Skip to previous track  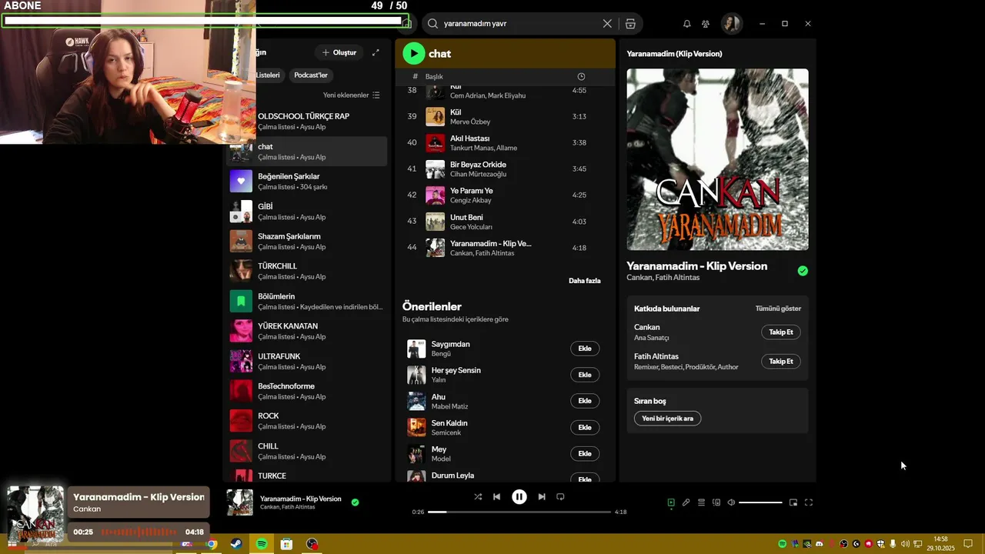[496, 497]
